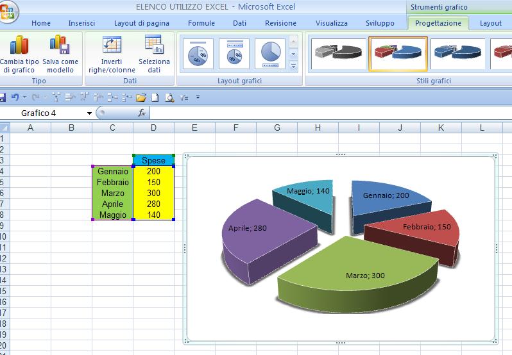Open the Home ribbon tab
The height and width of the screenshot is (355, 512).
point(41,23)
